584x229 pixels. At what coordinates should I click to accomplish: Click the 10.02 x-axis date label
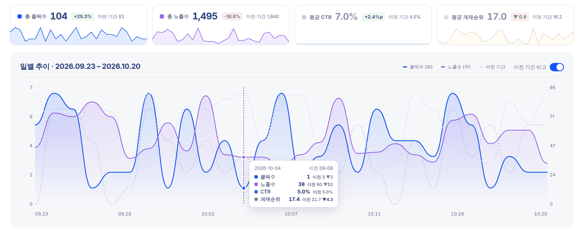point(208,214)
